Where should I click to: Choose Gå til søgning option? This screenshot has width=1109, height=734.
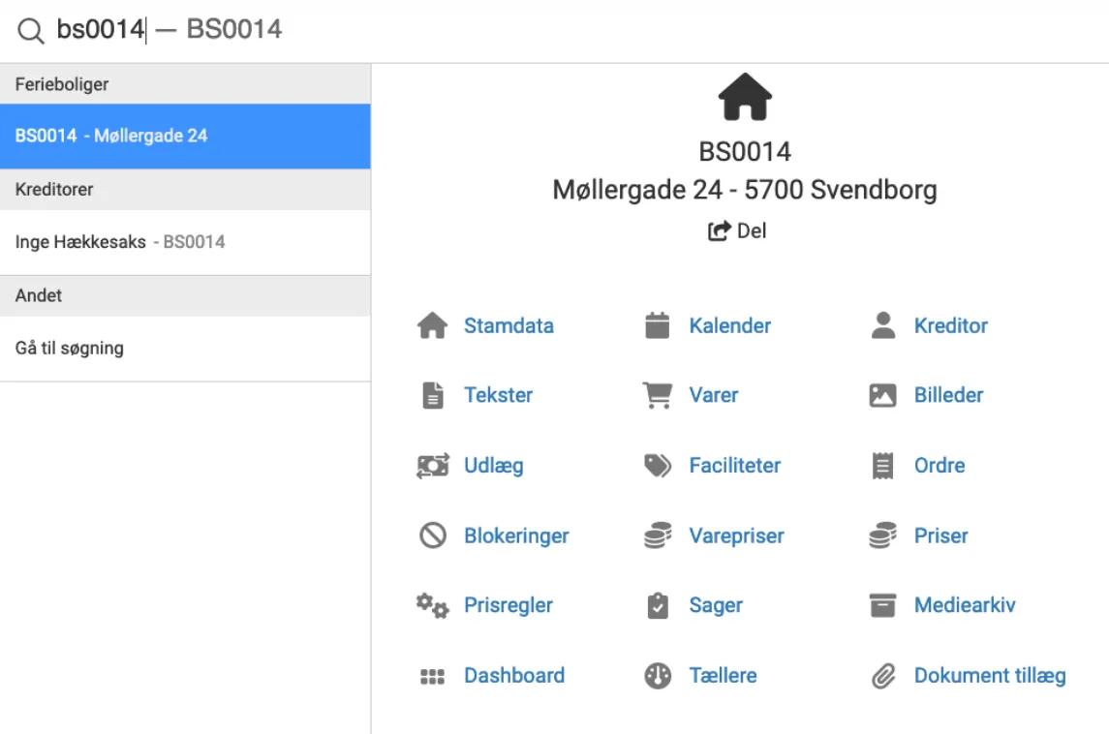(70, 348)
